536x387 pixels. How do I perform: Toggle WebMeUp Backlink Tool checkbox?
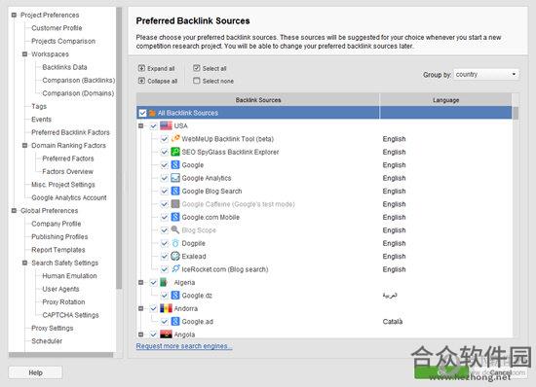pos(165,139)
